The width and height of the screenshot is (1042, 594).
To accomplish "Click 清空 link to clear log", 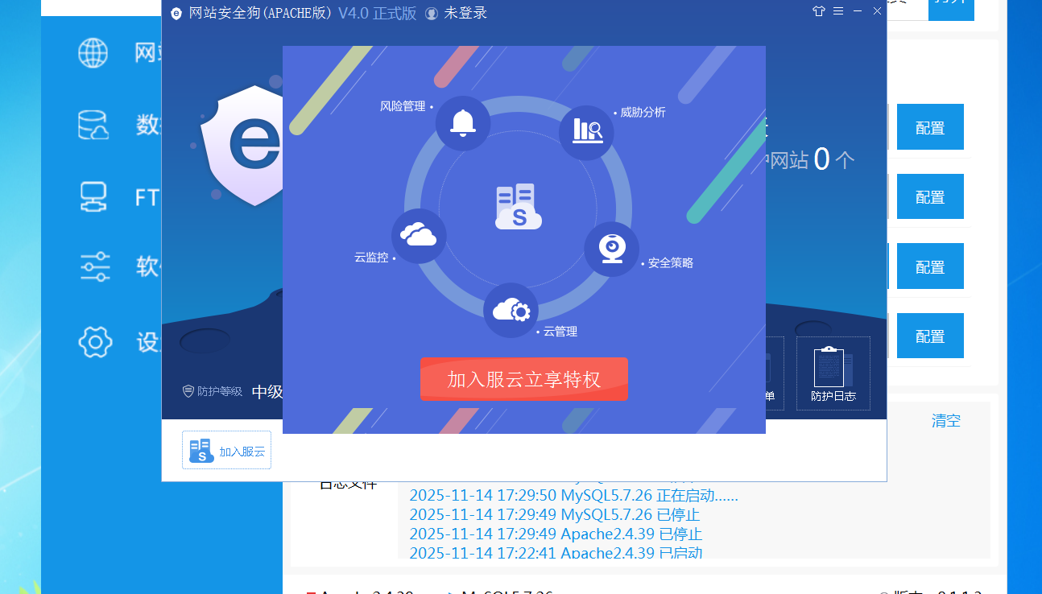I will tap(946, 420).
